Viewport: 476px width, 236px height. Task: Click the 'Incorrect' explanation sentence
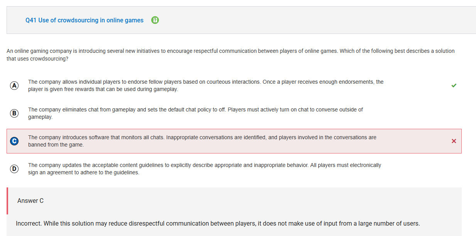pos(218,223)
